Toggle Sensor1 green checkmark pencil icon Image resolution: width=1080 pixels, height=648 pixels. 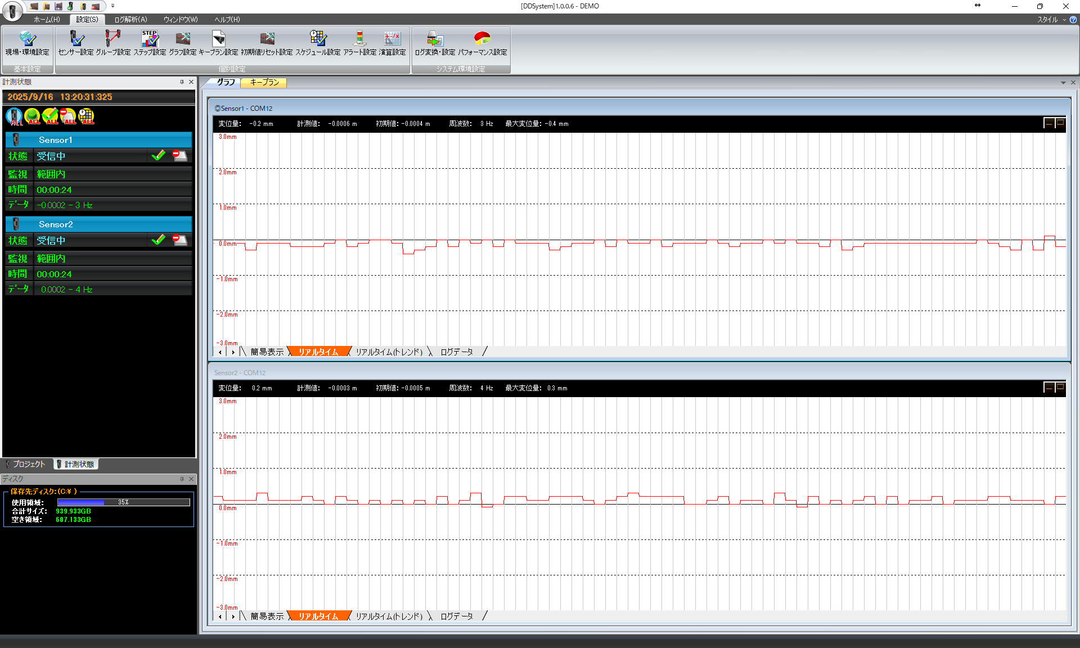tap(159, 156)
